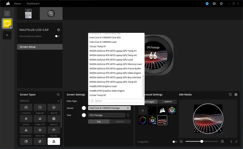This screenshot has width=243, height=149.
Task: Search screen types with the magnifier icon
Action: [x=58, y=94]
